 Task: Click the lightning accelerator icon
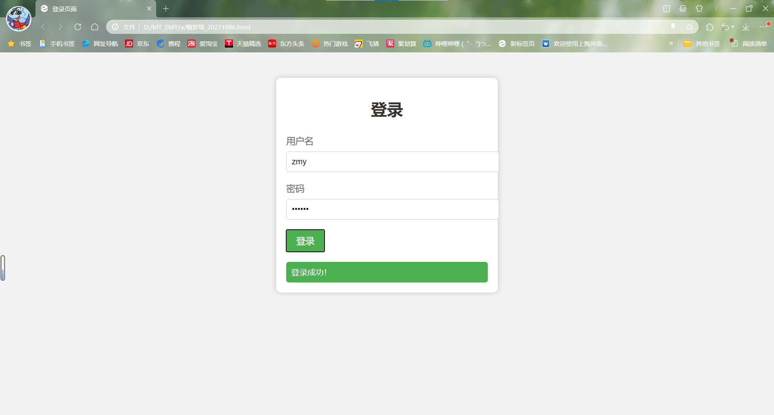point(673,27)
